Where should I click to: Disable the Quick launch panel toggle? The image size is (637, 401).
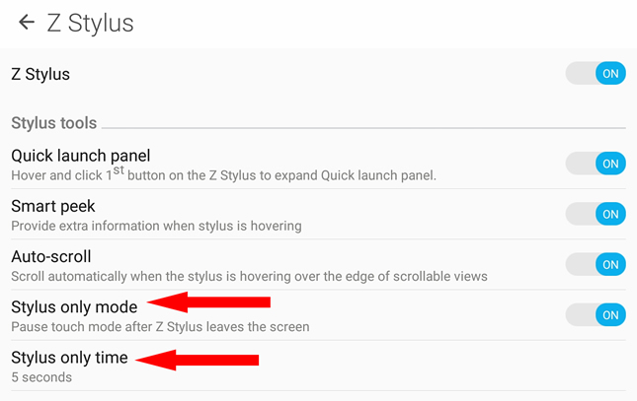(x=596, y=164)
